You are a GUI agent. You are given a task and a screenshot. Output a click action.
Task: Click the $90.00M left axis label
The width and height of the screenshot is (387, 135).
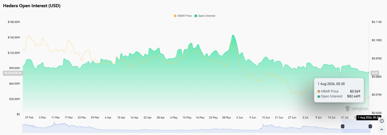click(x=15, y=68)
